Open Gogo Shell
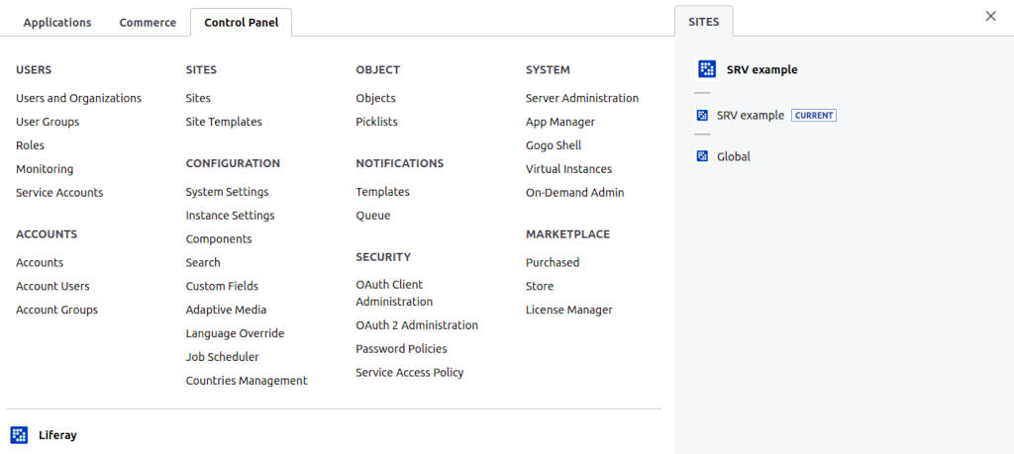1014x454 pixels. coord(554,145)
